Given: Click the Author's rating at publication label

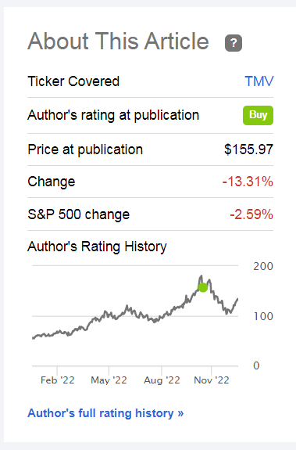Looking at the screenshot, I should [x=113, y=115].
